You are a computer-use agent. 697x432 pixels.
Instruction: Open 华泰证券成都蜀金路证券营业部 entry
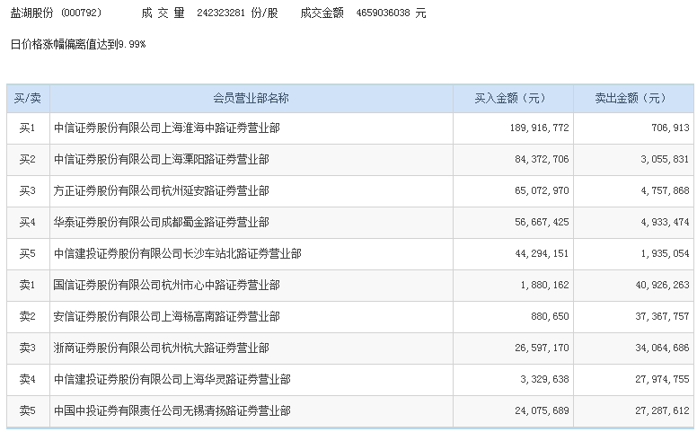click(161, 223)
